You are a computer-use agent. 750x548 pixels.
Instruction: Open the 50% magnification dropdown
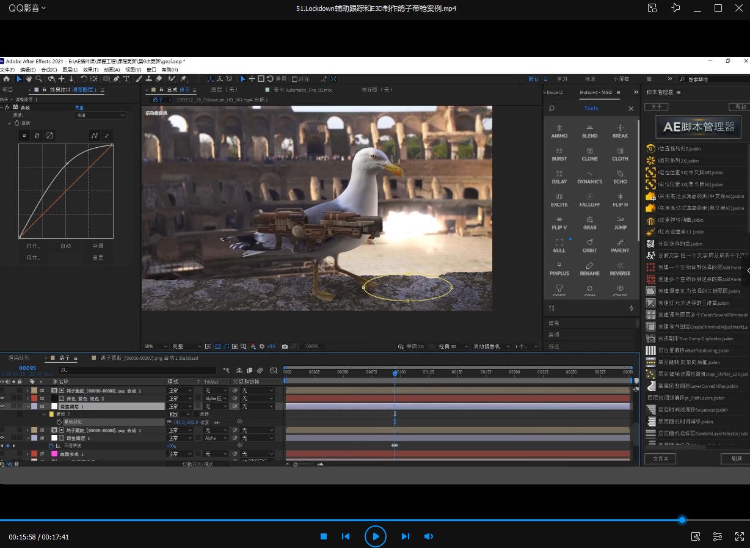(x=153, y=346)
